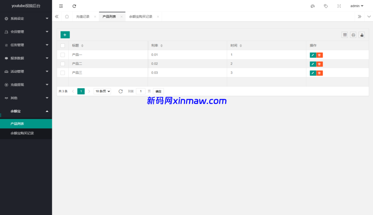Check the 产品二 row checkbox
Screen dimensions: 373x215
(x=63, y=64)
